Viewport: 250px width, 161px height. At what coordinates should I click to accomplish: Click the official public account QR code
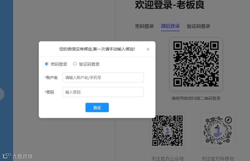coord(167,131)
